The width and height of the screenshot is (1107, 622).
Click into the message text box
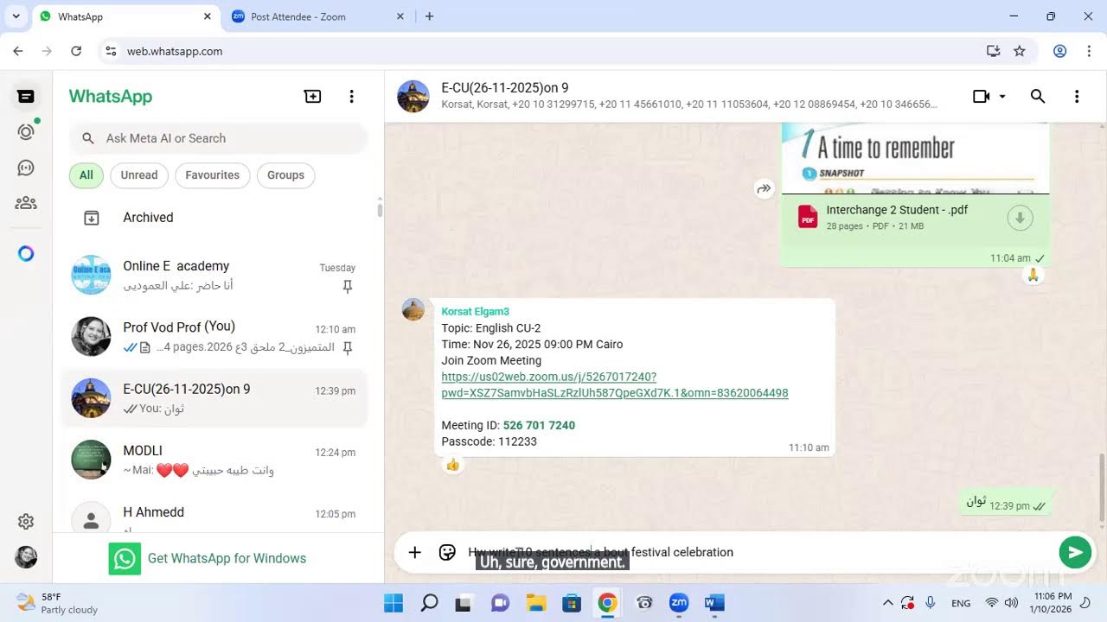(x=757, y=553)
